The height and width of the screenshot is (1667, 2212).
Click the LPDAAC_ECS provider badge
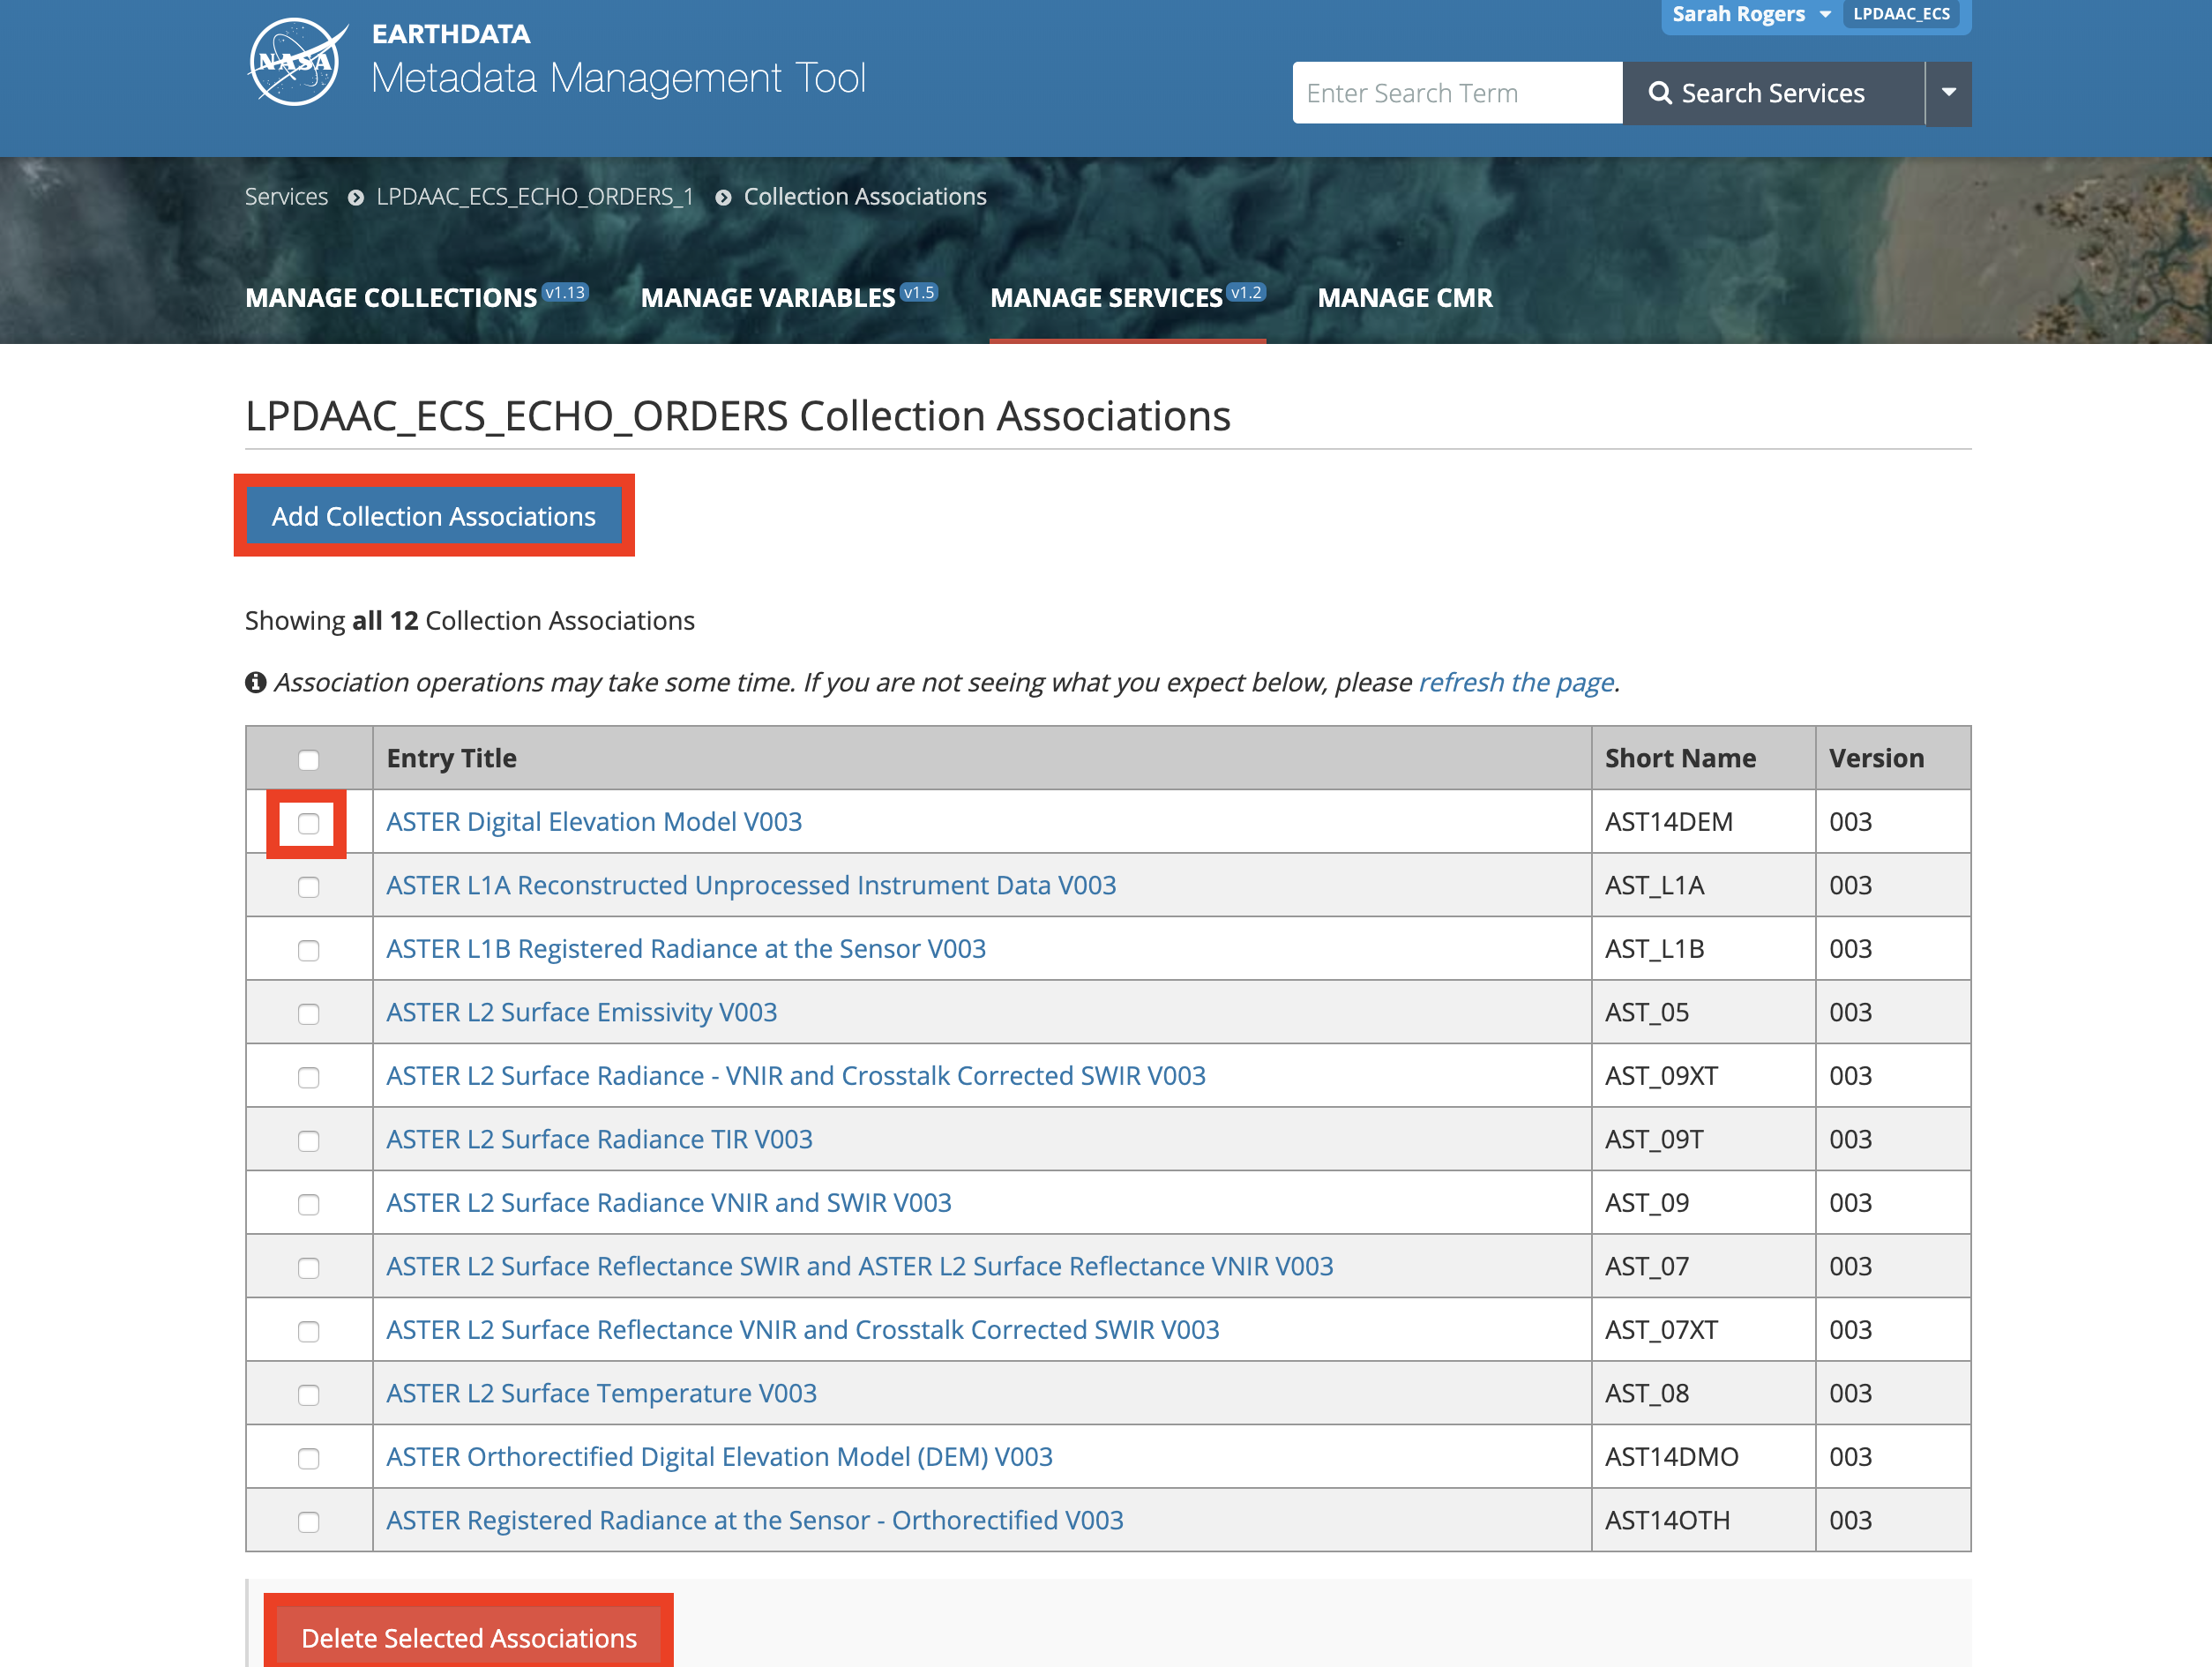coord(1901,14)
